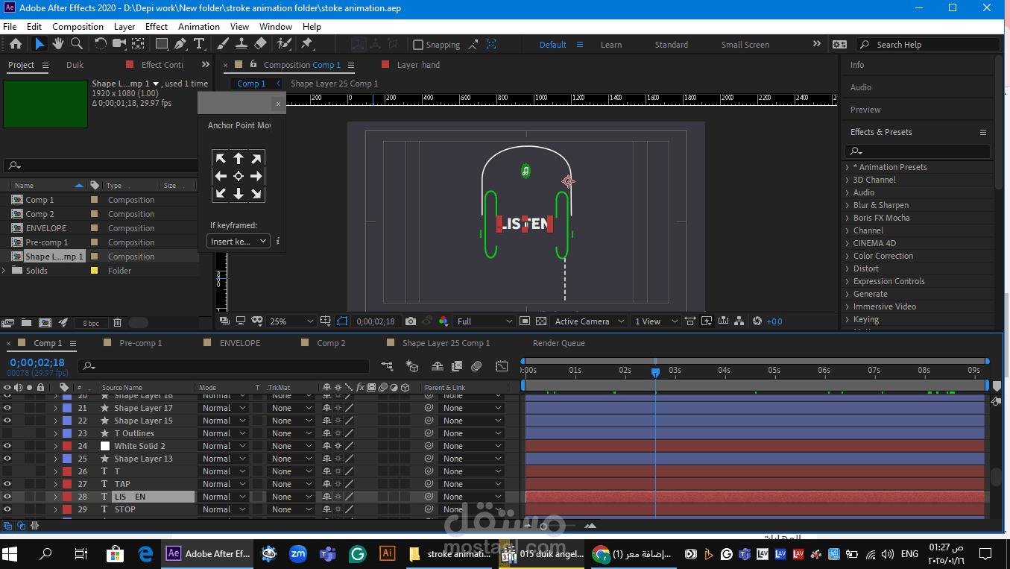This screenshot has height=569, width=1010.
Task: Enable Motion Blur switch in timeline header
Action: coord(476,366)
